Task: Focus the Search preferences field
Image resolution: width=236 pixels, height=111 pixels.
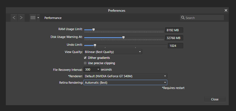Action: point(202,18)
